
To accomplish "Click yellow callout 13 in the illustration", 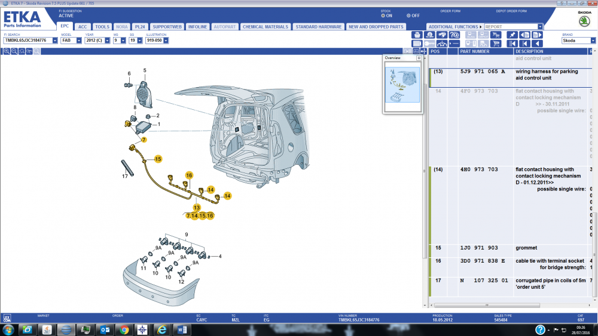I will pos(196,208).
